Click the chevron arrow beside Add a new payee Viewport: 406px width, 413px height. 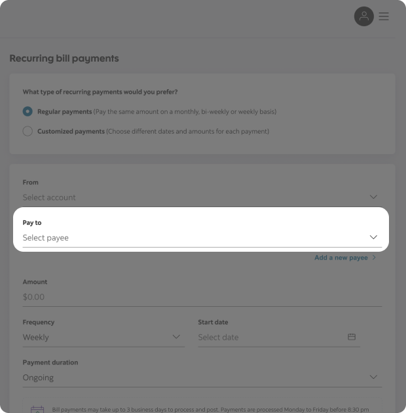click(375, 258)
